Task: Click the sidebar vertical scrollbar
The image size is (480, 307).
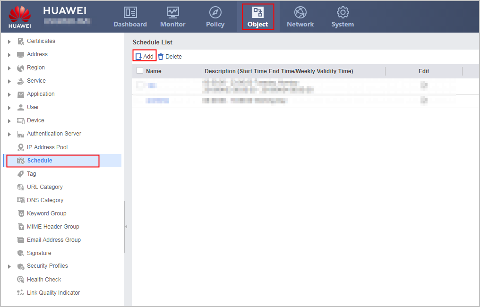Action: [124, 227]
